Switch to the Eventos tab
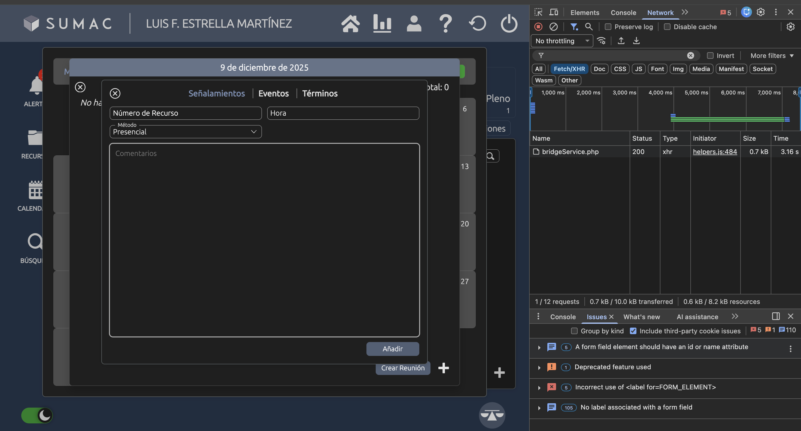This screenshot has height=431, width=801. point(273,94)
